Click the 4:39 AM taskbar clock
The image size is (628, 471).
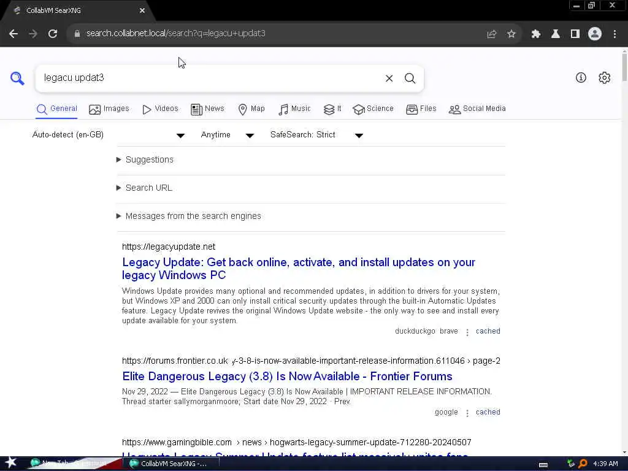[605, 464]
